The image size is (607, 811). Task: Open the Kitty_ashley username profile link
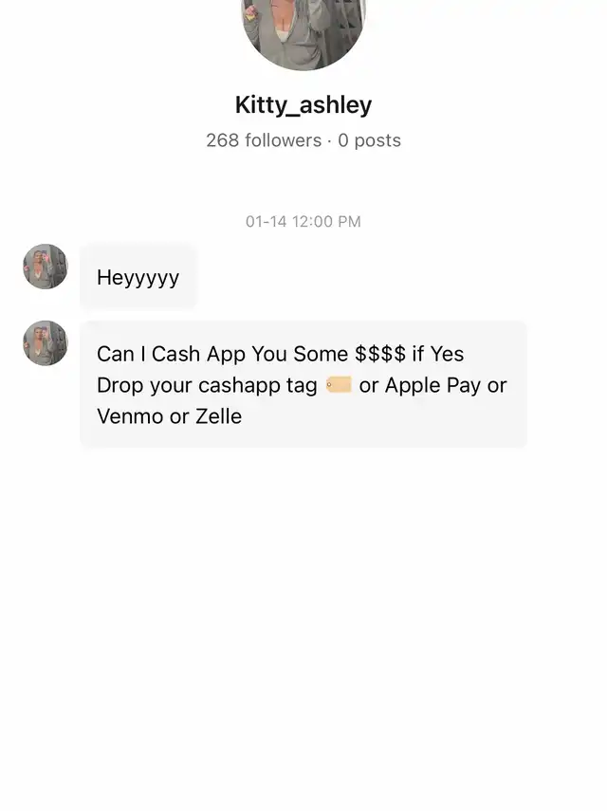[x=303, y=104]
